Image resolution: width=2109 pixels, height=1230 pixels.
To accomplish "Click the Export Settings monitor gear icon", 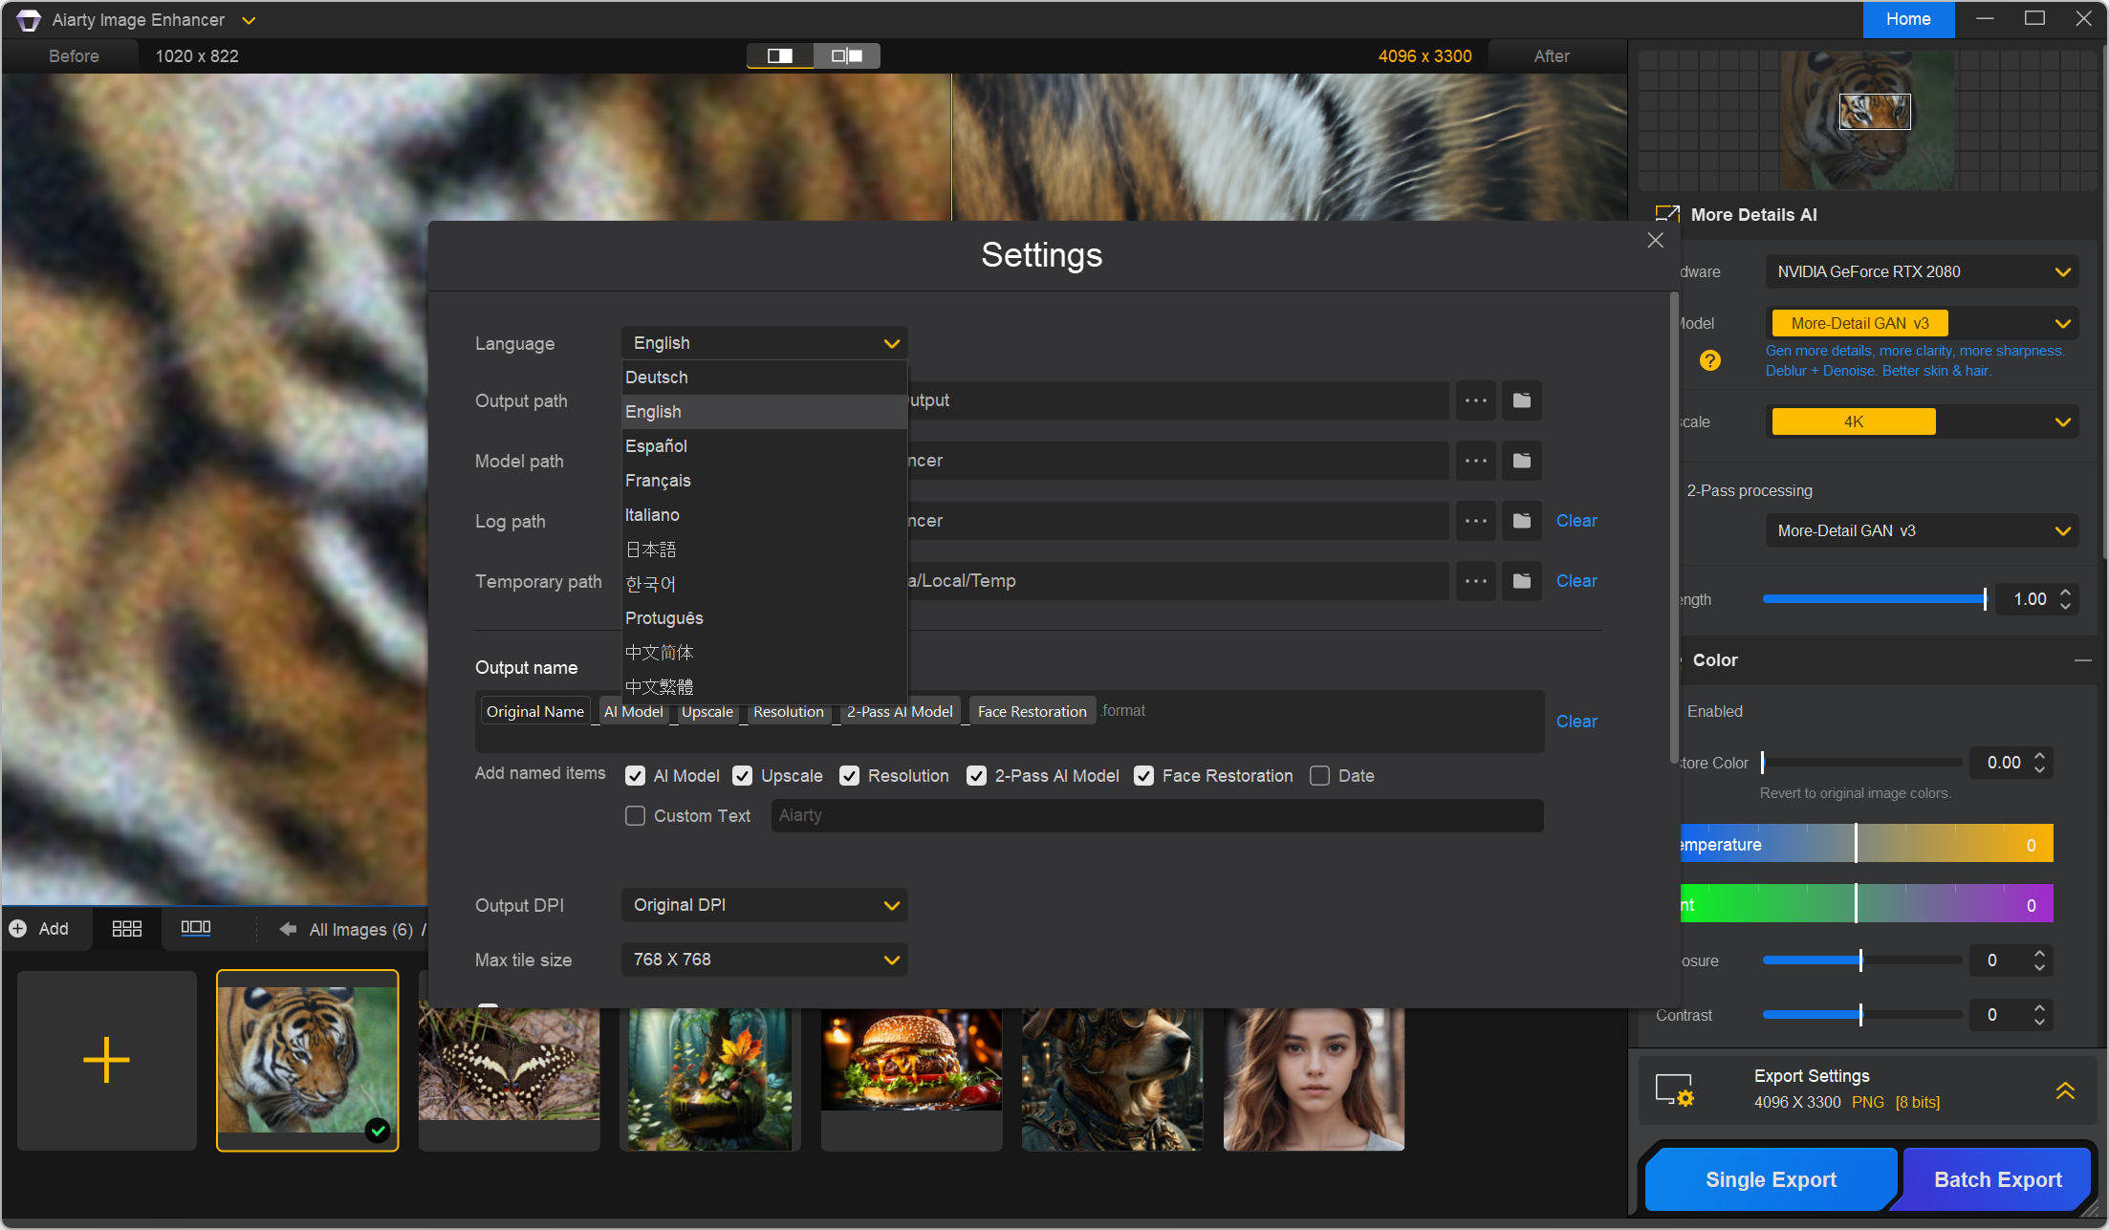I will point(1674,1090).
